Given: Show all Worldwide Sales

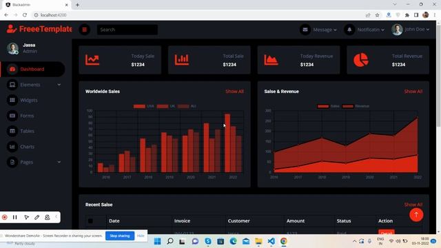Looking at the screenshot, I should pyautogui.click(x=234, y=92).
